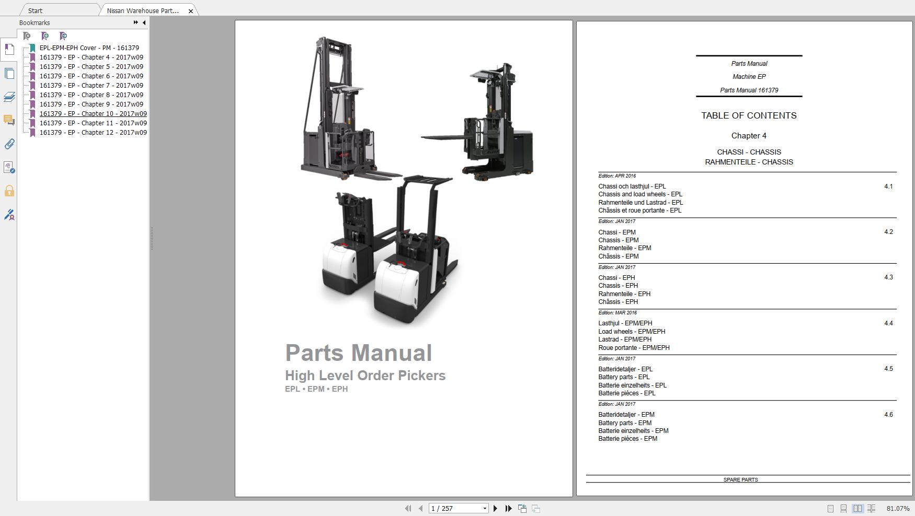Go to the first page
The image size is (915, 516).
pos(408,508)
